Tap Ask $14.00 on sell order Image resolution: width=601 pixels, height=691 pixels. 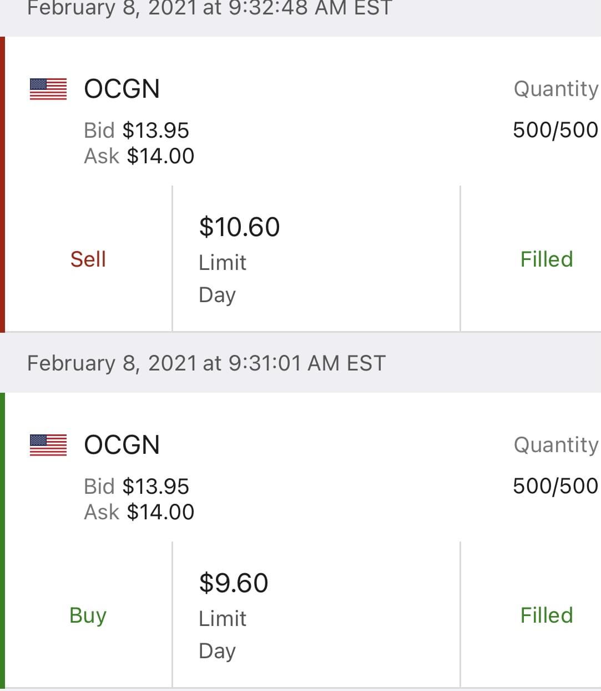pos(139,156)
